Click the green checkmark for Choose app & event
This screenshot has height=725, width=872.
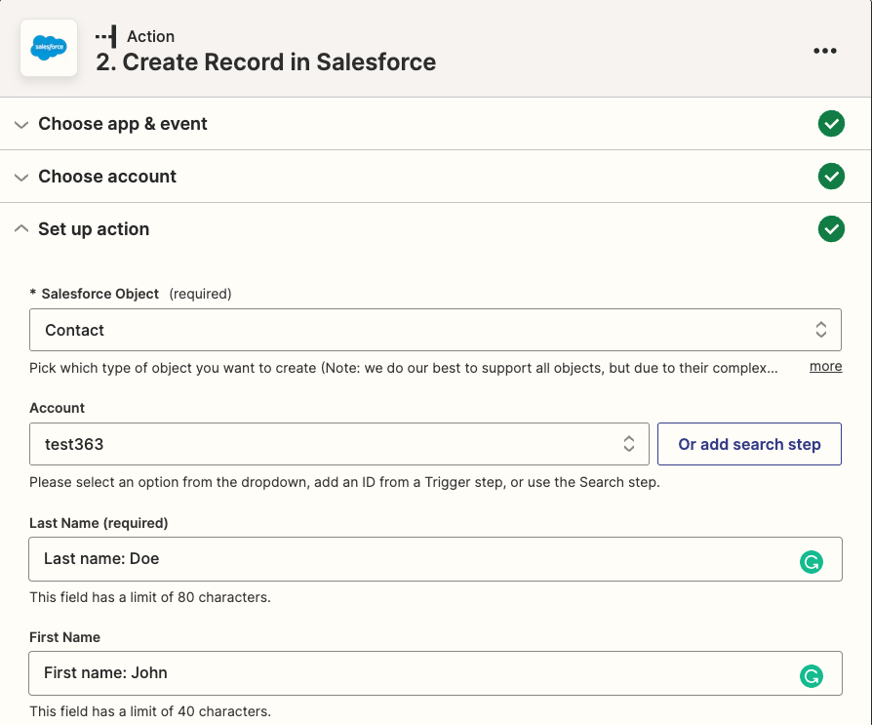(831, 124)
